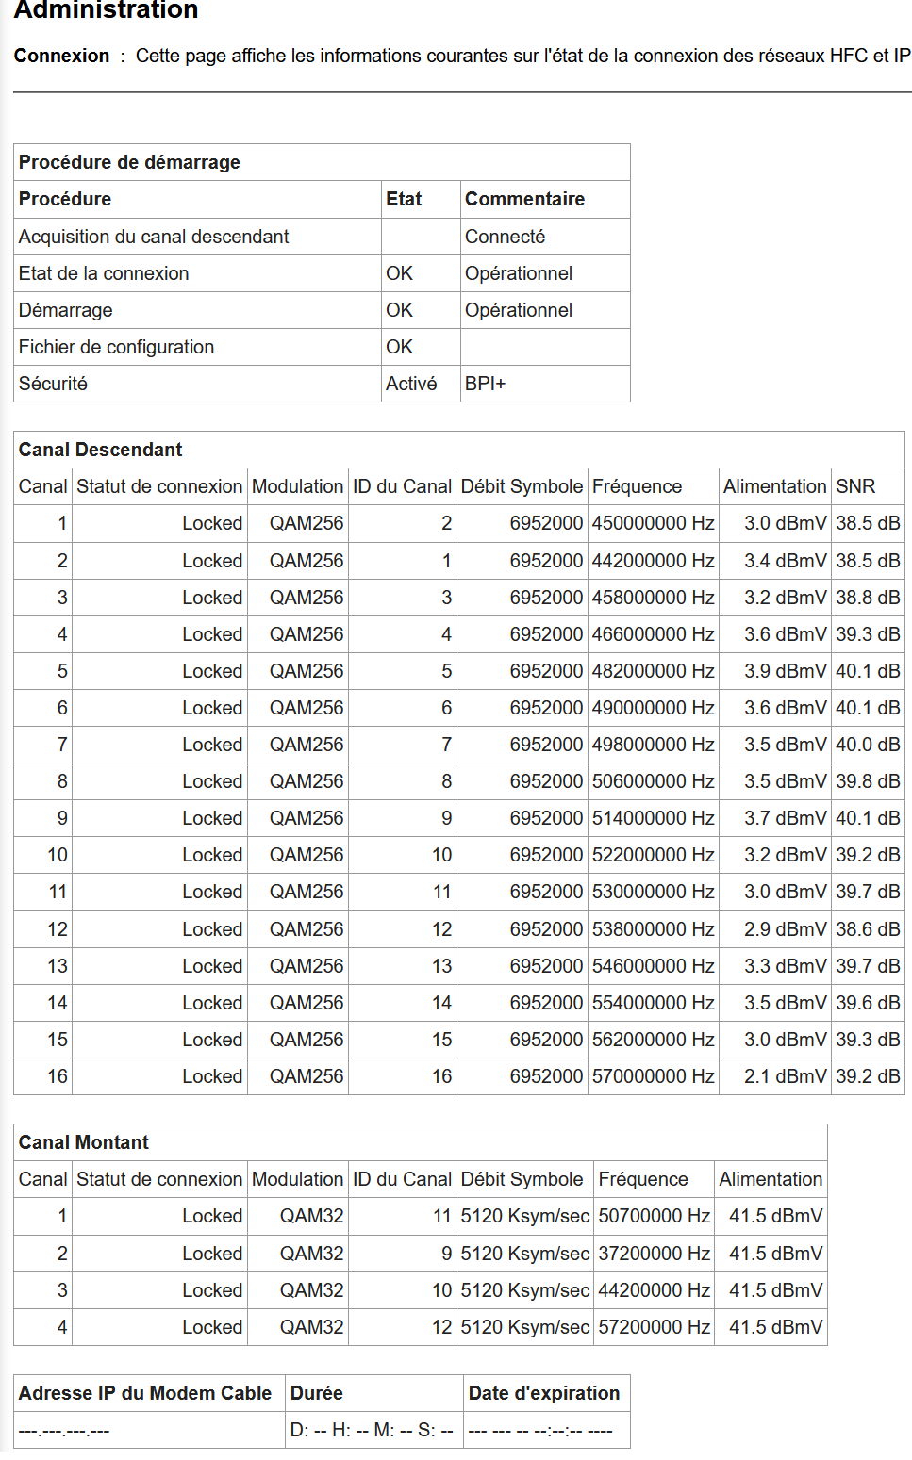Select the frequency cell "490000000 Hz"
912x1460 pixels.
pyautogui.click(x=654, y=708)
